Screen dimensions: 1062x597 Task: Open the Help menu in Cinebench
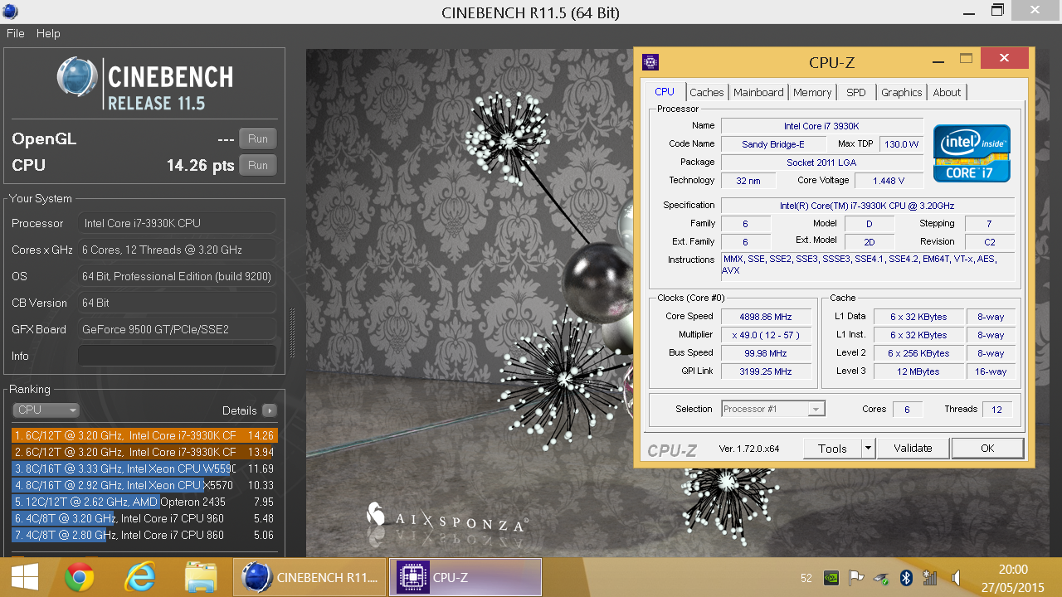[48, 33]
